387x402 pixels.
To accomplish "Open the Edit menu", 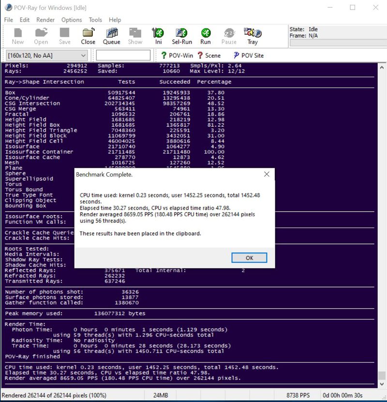I will tap(25, 20).
